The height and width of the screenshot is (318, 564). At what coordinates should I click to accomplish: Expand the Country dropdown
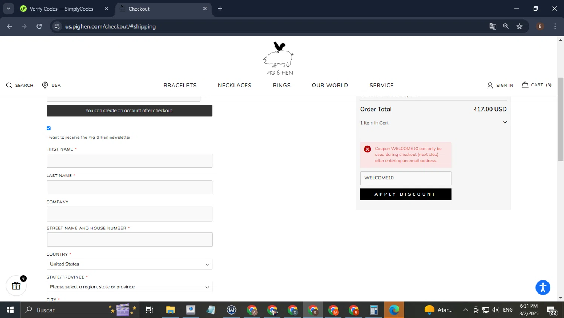(129, 264)
